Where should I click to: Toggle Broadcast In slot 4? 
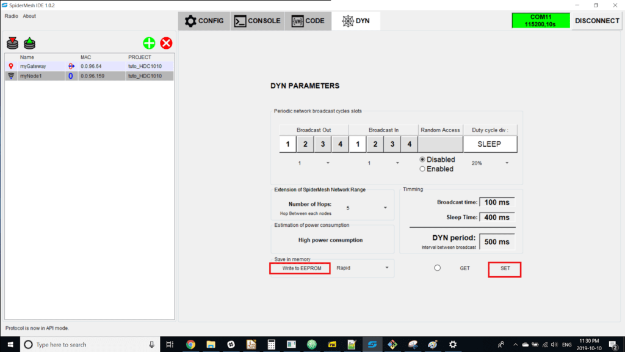410,144
